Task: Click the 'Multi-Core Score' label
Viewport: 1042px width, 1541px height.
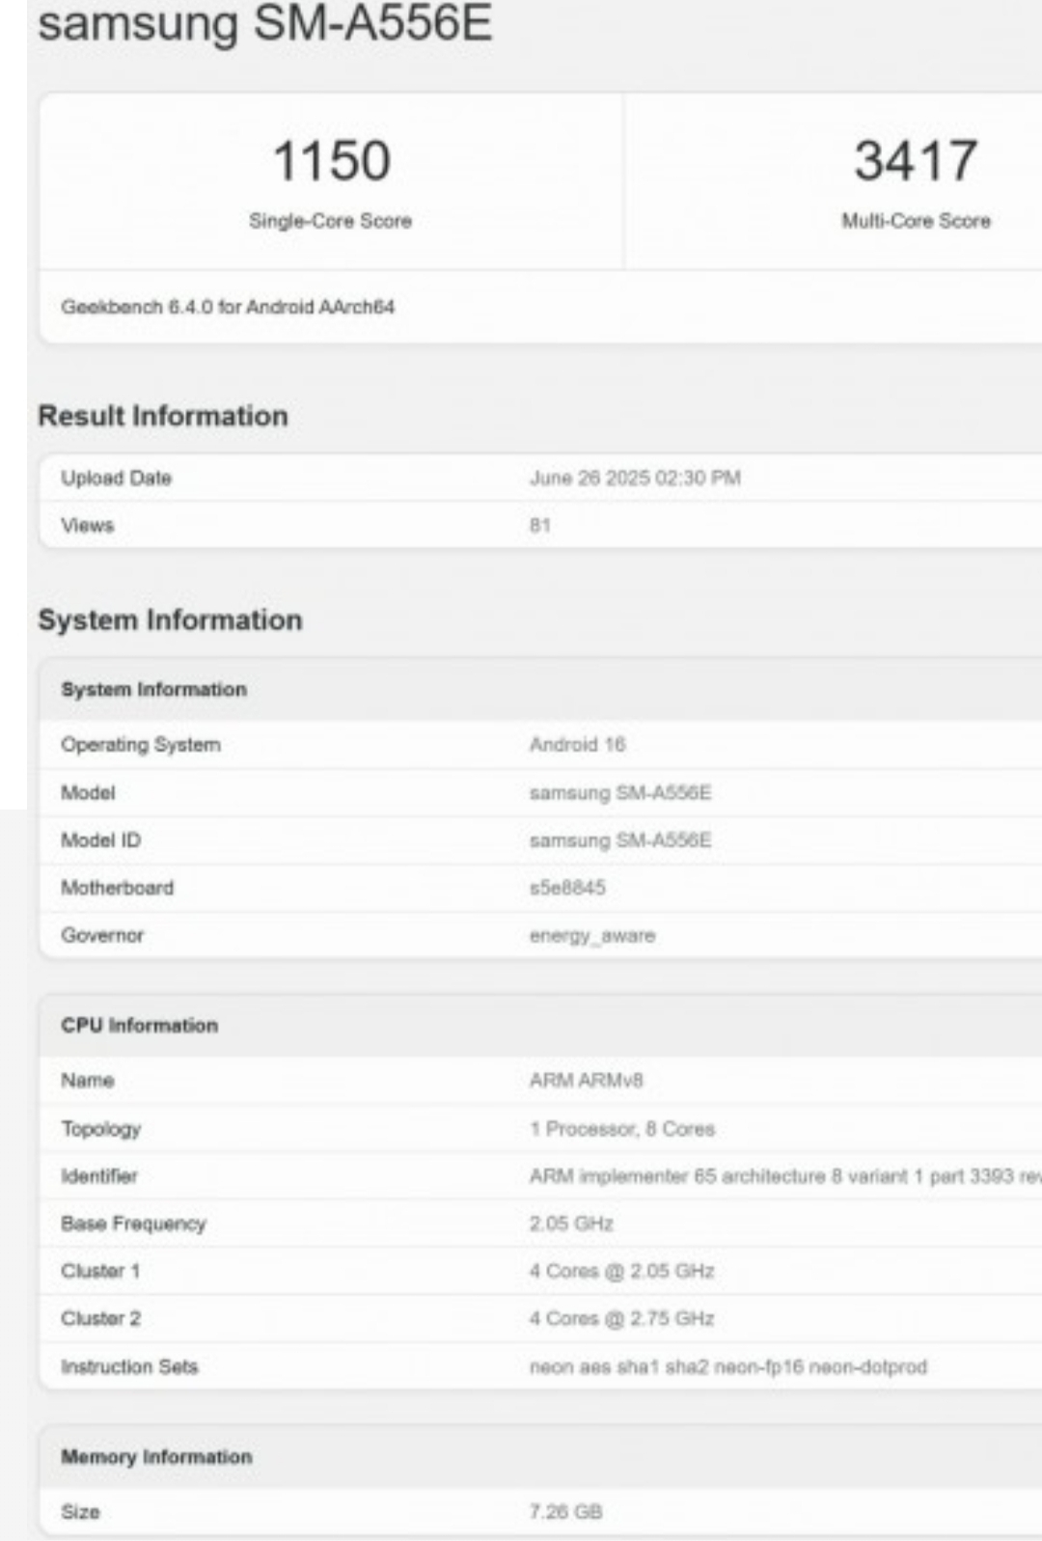Action: (x=916, y=221)
